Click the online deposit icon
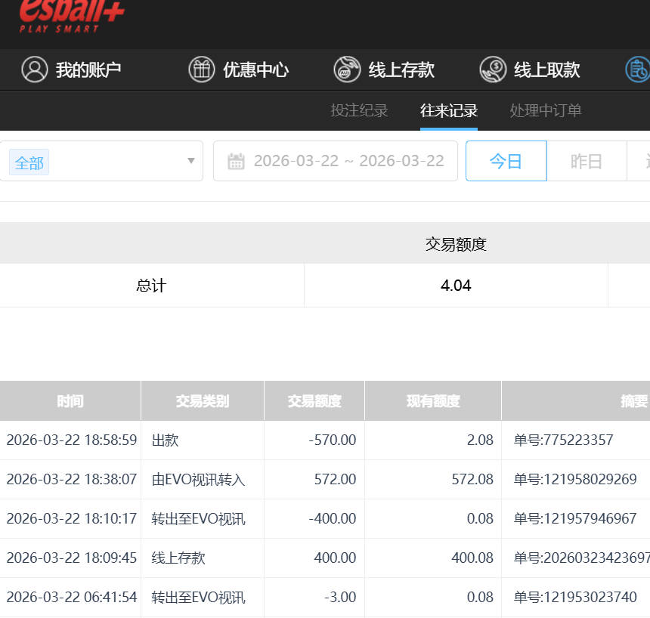 point(347,70)
